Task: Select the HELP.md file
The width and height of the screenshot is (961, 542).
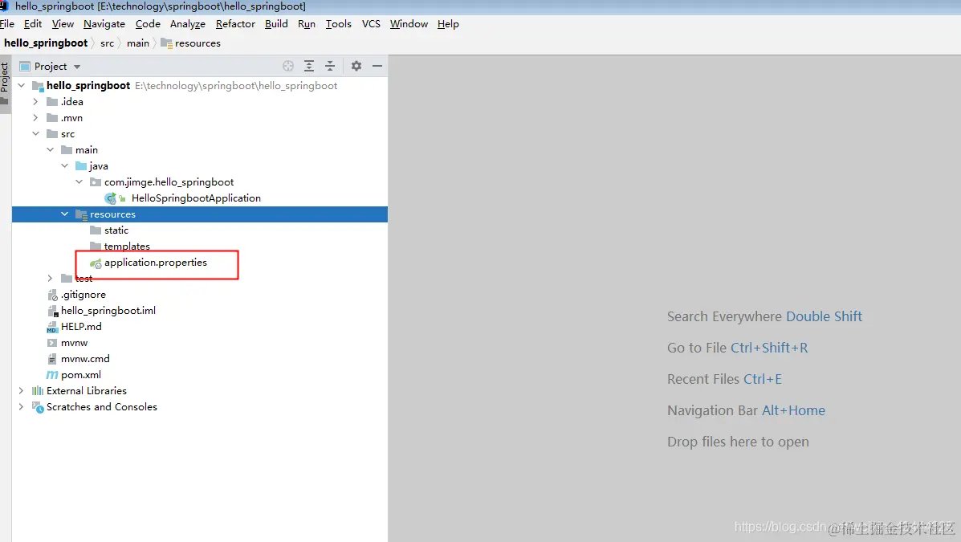Action: [82, 327]
